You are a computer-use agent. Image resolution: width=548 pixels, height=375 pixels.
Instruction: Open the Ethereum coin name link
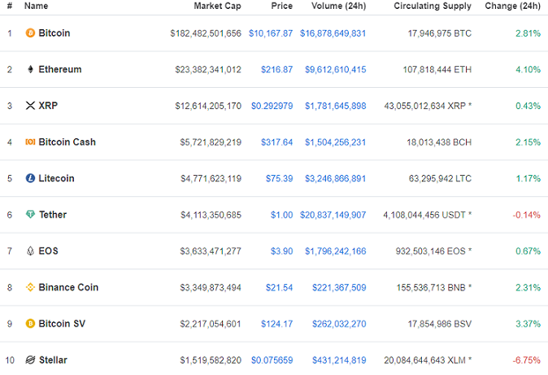click(60, 69)
